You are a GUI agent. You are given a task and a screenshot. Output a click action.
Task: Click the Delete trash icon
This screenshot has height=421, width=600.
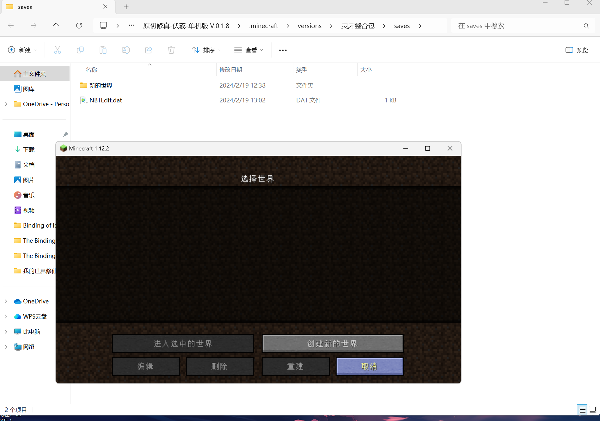171,50
